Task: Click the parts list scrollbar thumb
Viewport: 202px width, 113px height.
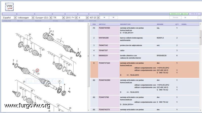Action: click(200, 37)
